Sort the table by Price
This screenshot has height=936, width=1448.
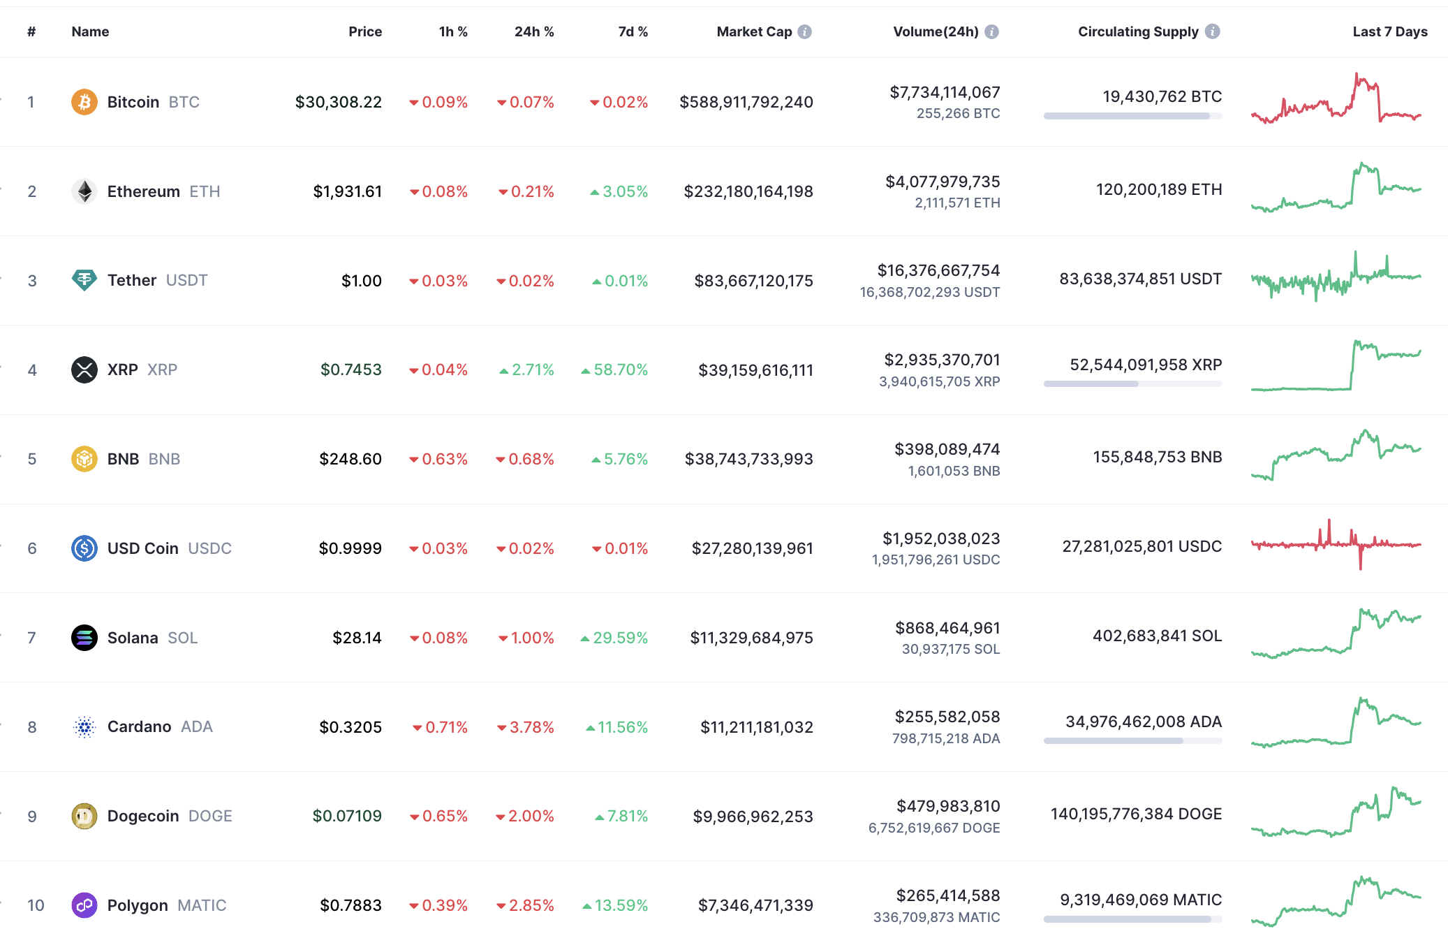pyautogui.click(x=365, y=31)
